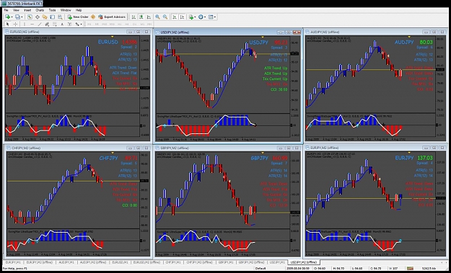Select the arrows drawing tool
The image size is (451, 273).
pyautogui.click(x=77, y=24)
